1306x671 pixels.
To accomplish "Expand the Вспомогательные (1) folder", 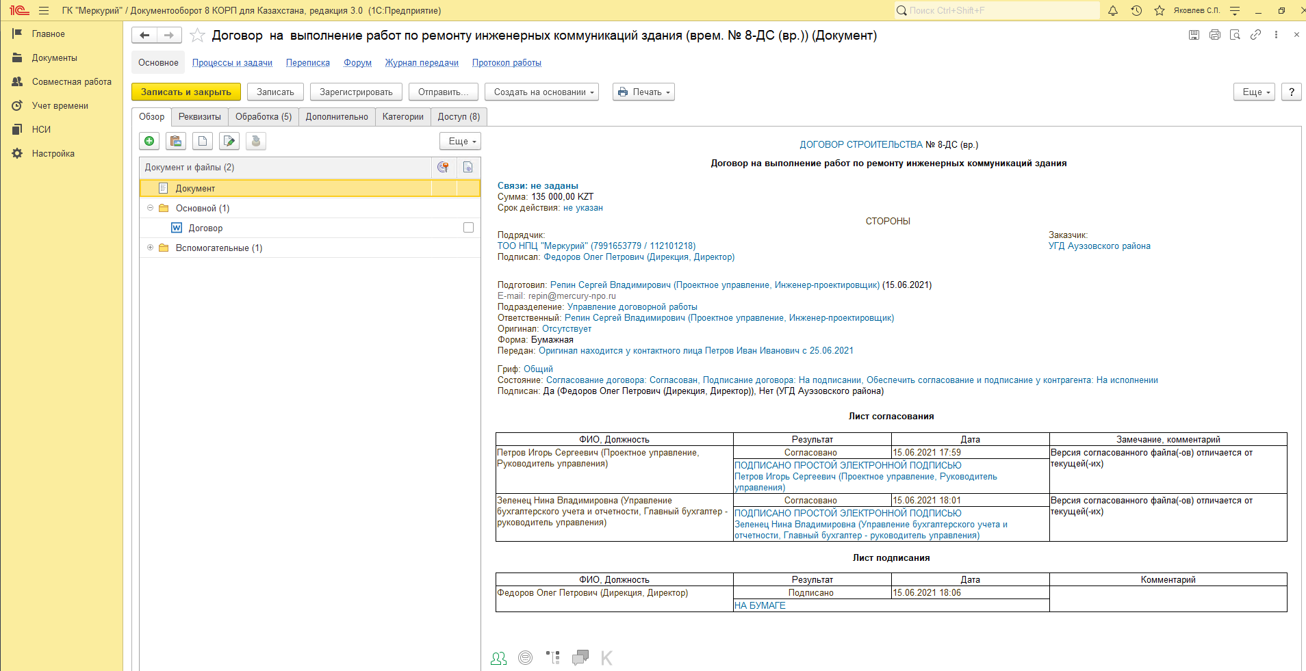I will point(151,248).
